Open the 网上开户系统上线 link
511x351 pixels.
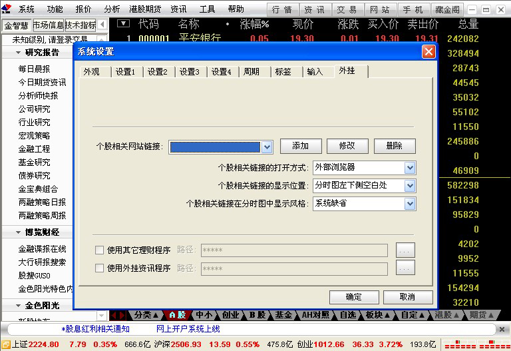pyautogui.click(x=188, y=329)
